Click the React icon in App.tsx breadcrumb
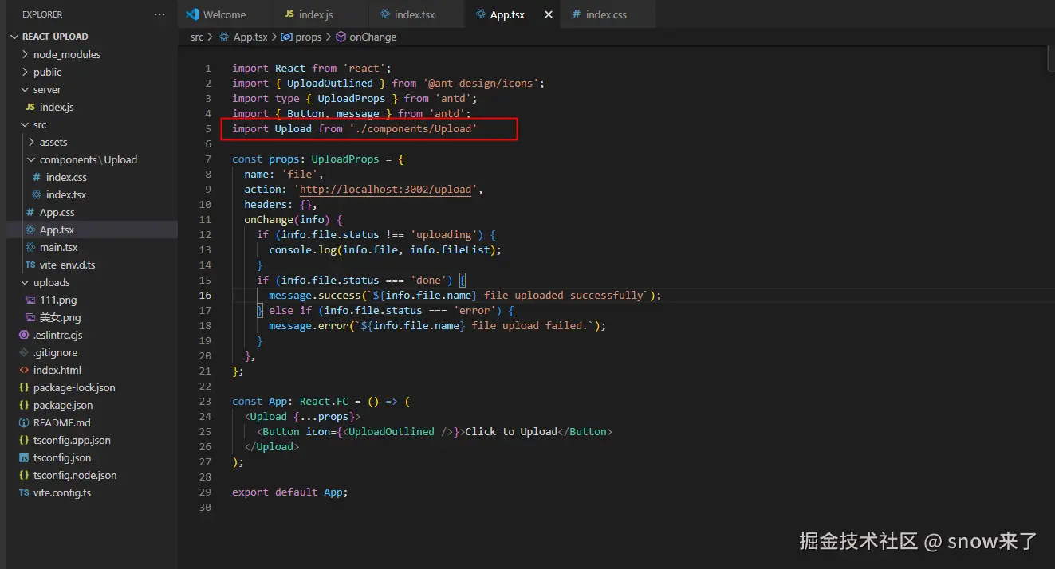This screenshot has width=1055, height=569. click(224, 37)
